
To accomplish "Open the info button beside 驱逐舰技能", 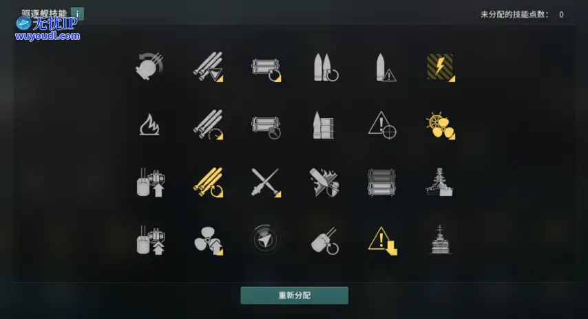I will click(x=77, y=14).
